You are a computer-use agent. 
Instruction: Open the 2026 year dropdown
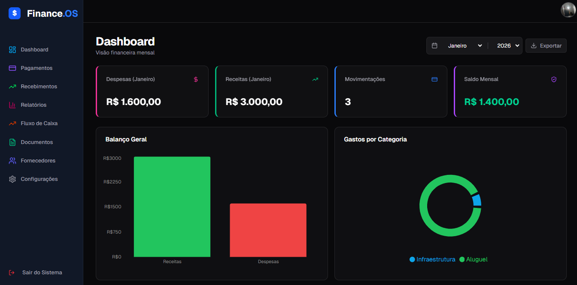508,45
